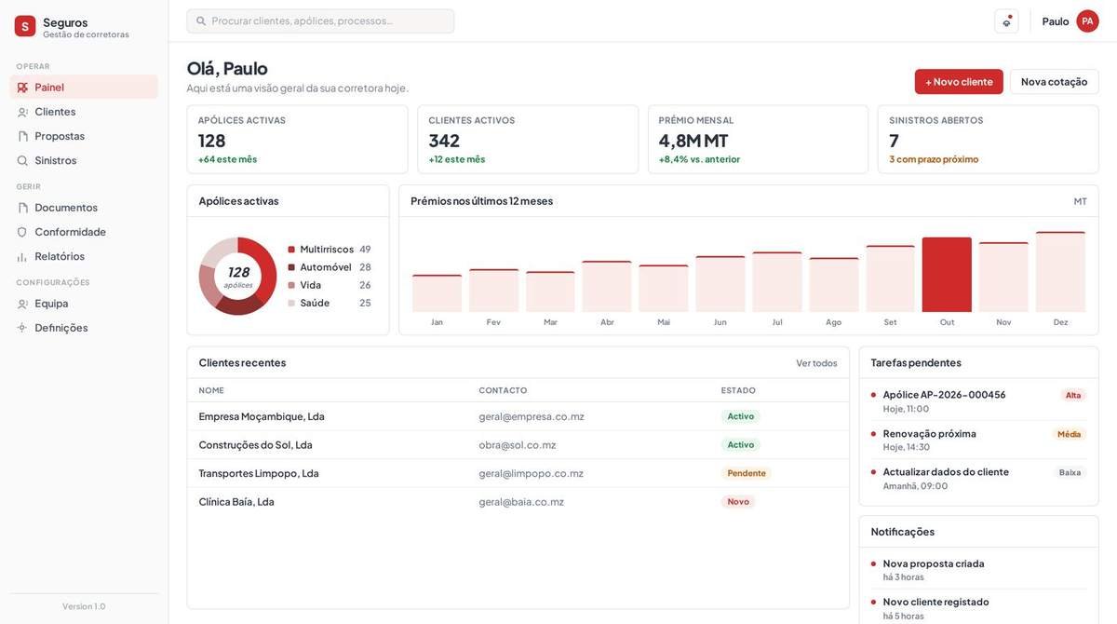Open notification Novo cliente registado

point(936,602)
